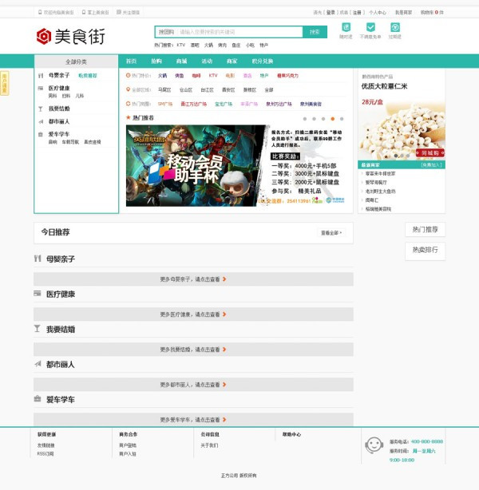The height and width of the screenshot is (490, 479).
Task: Click the red 美食街 logo icon
Action: click(44, 36)
